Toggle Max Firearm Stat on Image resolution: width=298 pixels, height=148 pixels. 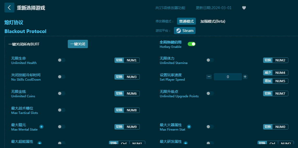tap(210, 127)
